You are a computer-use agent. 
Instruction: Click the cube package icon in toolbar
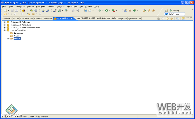click(x=24, y=11)
